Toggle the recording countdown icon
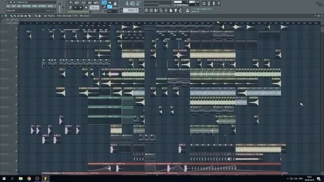This screenshot has height=182, width=324. click(x=83, y=3)
